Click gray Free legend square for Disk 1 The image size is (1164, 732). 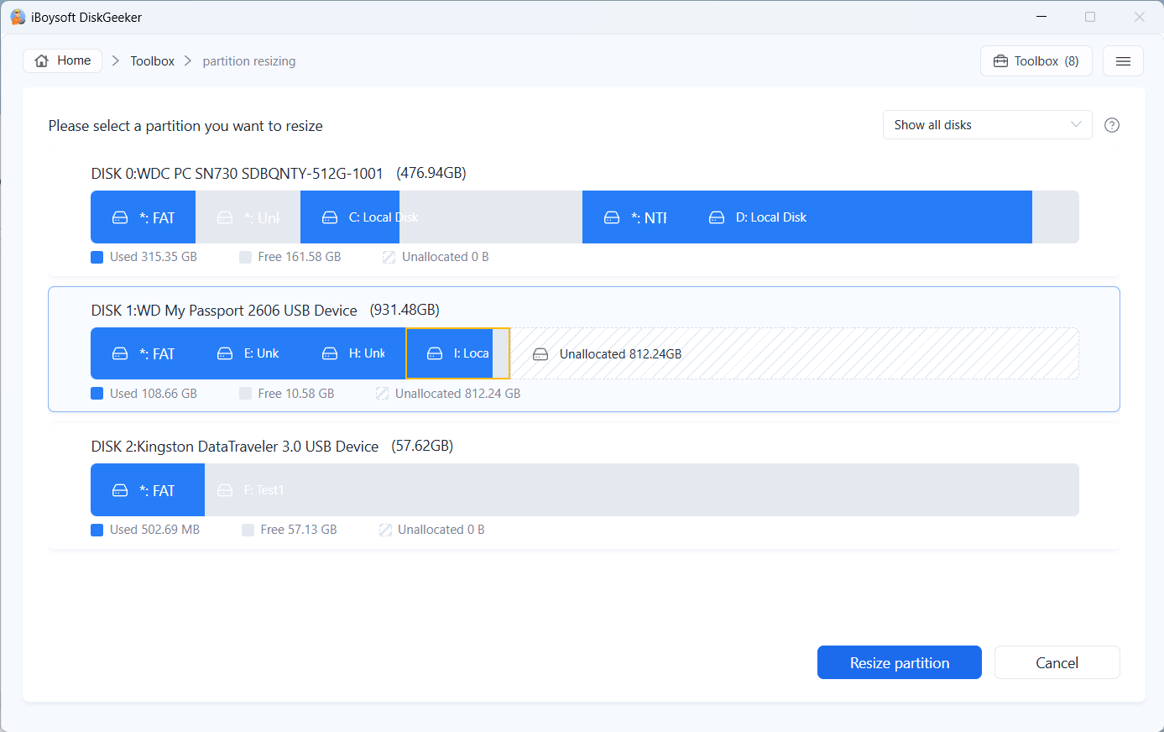(245, 394)
